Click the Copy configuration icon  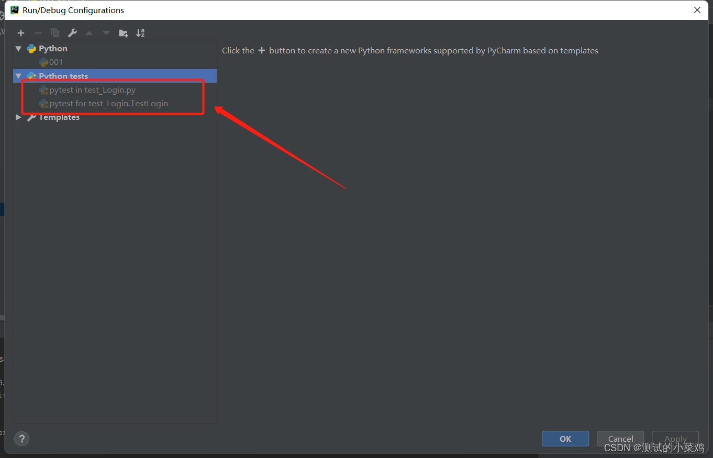54,32
